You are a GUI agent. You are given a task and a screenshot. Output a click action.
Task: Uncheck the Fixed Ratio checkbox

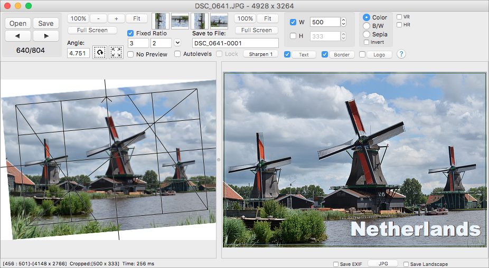pos(130,33)
